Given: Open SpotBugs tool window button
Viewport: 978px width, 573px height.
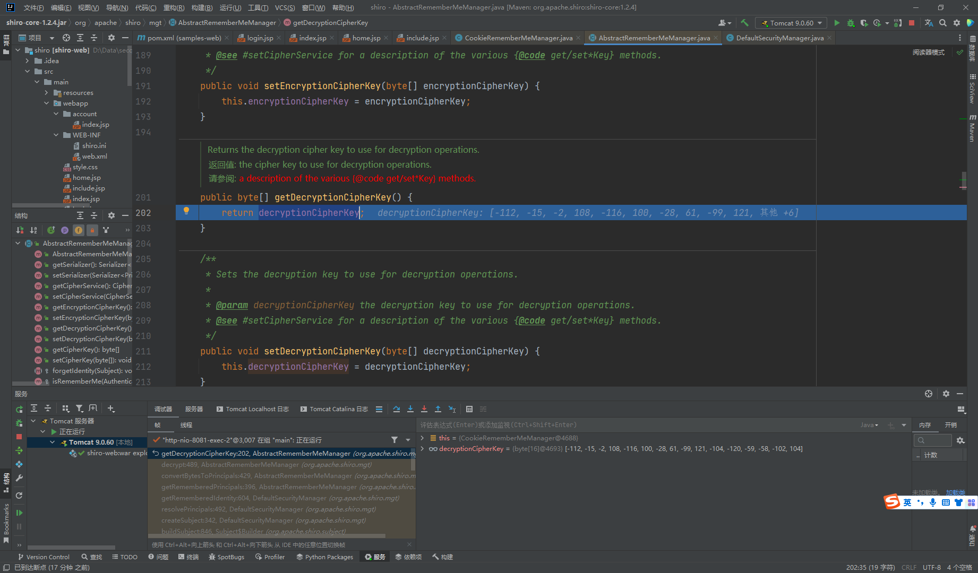Looking at the screenshot, I should [x=227, y=557].
